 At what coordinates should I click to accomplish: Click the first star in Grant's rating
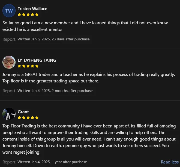click(19, 118)
